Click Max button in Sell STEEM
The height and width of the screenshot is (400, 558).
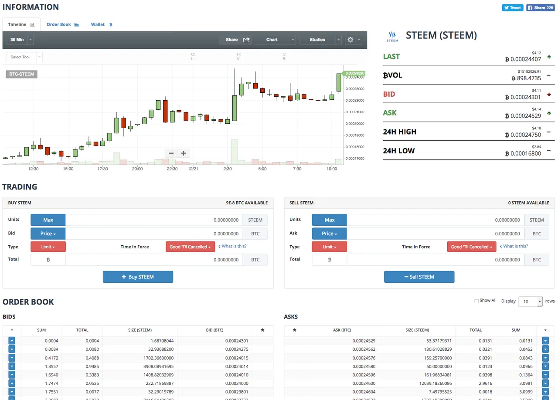coord(330,220)
